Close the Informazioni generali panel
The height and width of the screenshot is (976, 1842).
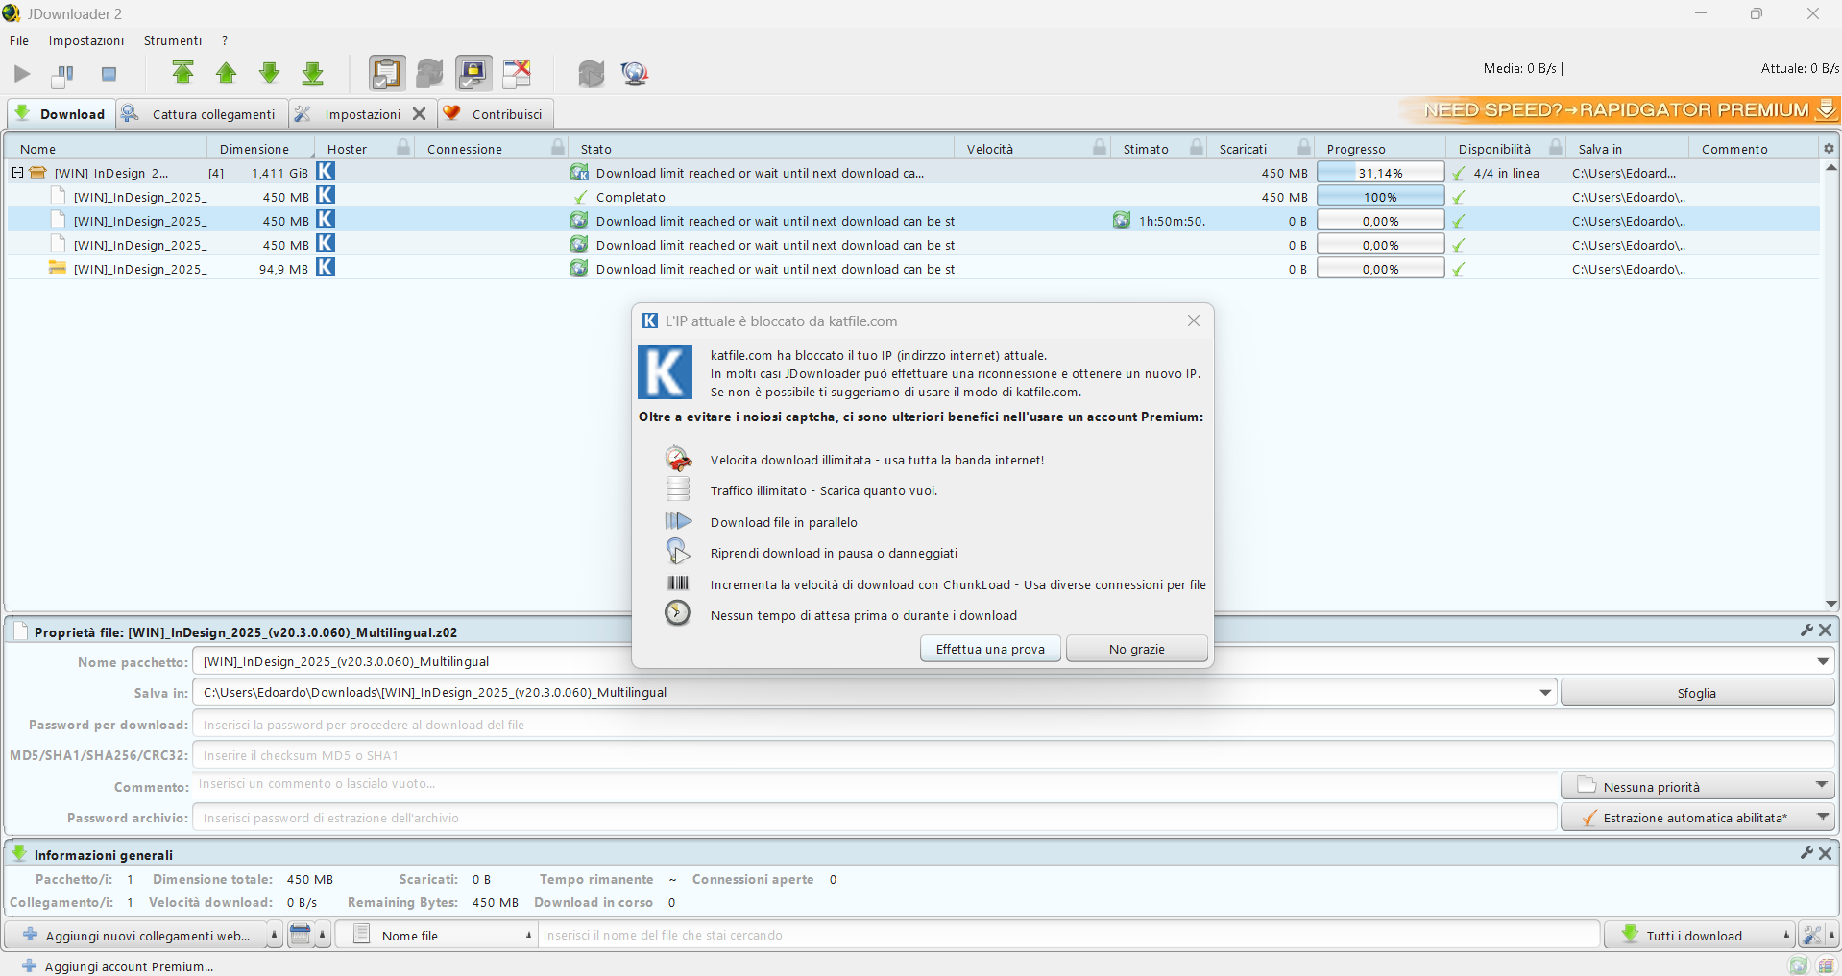pyautogui.click(x=1825, y=853)
